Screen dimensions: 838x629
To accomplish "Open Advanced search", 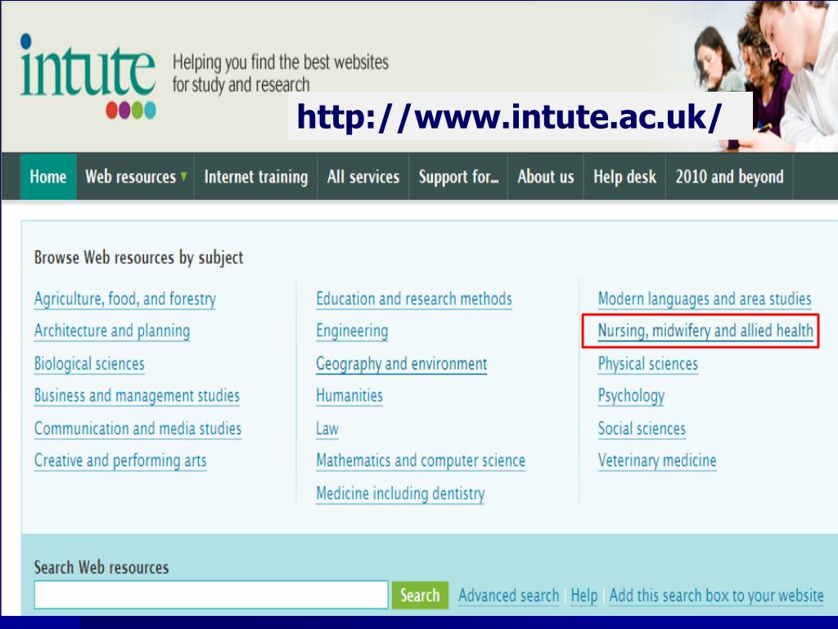I will 509,595.
